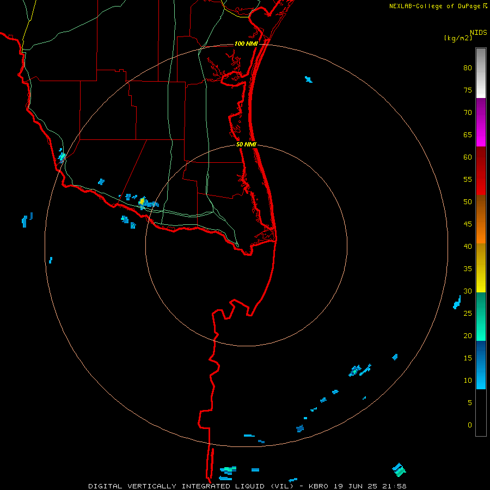The image size is (490, 490).
Task: Click the scale value 40
Action: coord(468,246)
